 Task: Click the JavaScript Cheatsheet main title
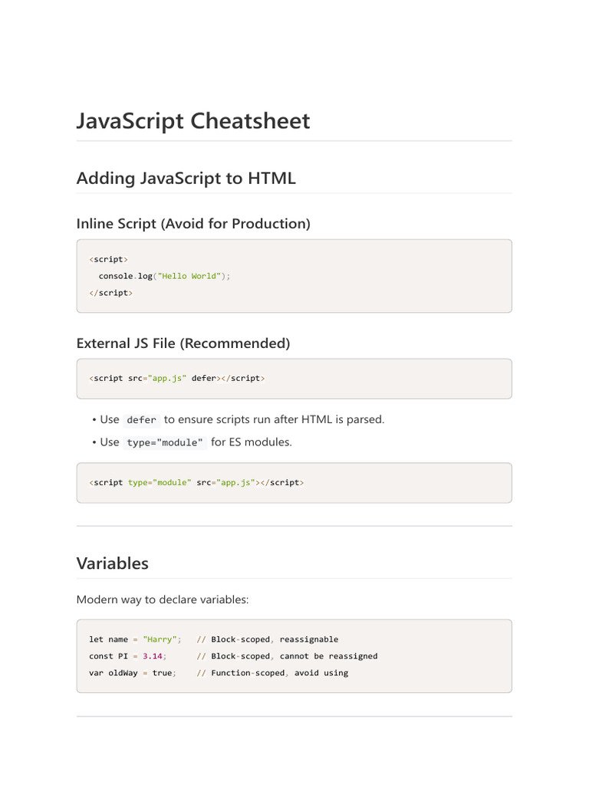coord(193,121)
